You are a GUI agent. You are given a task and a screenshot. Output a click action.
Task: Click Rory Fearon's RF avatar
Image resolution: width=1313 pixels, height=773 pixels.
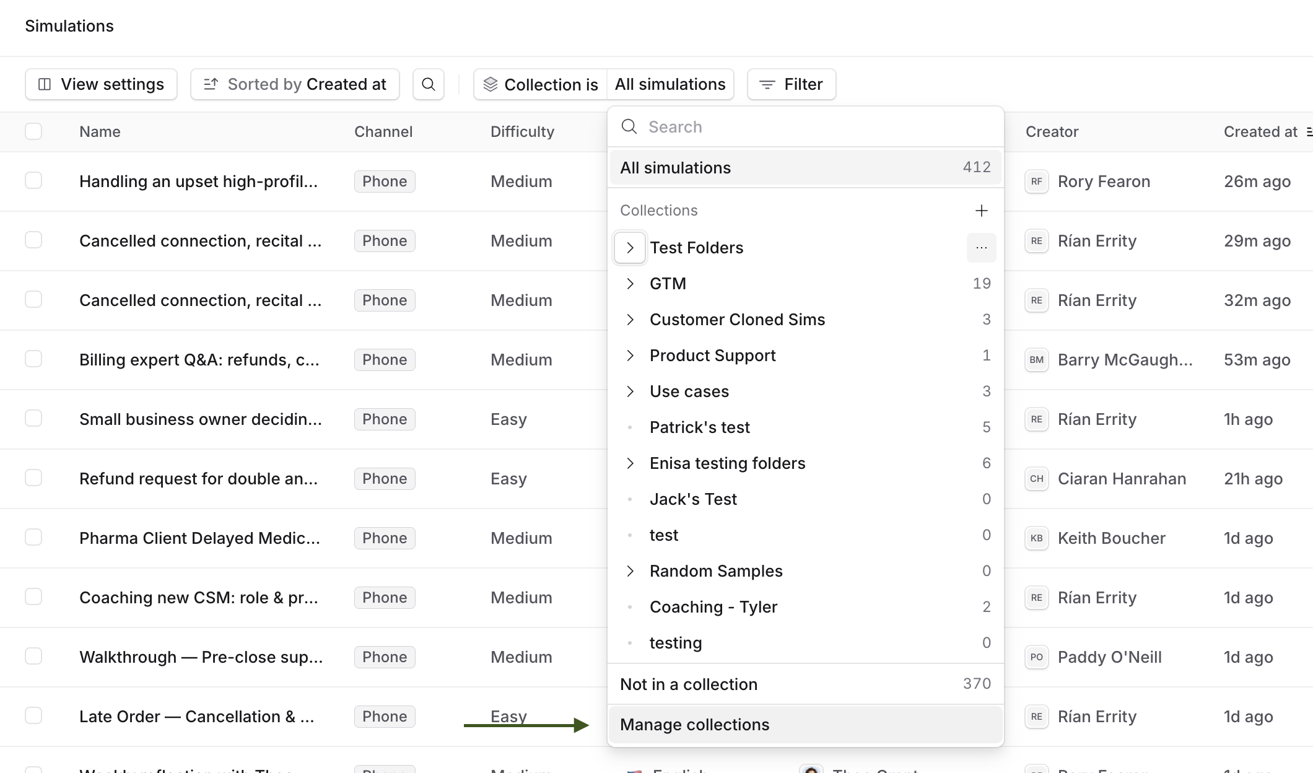pos(1037,181)
